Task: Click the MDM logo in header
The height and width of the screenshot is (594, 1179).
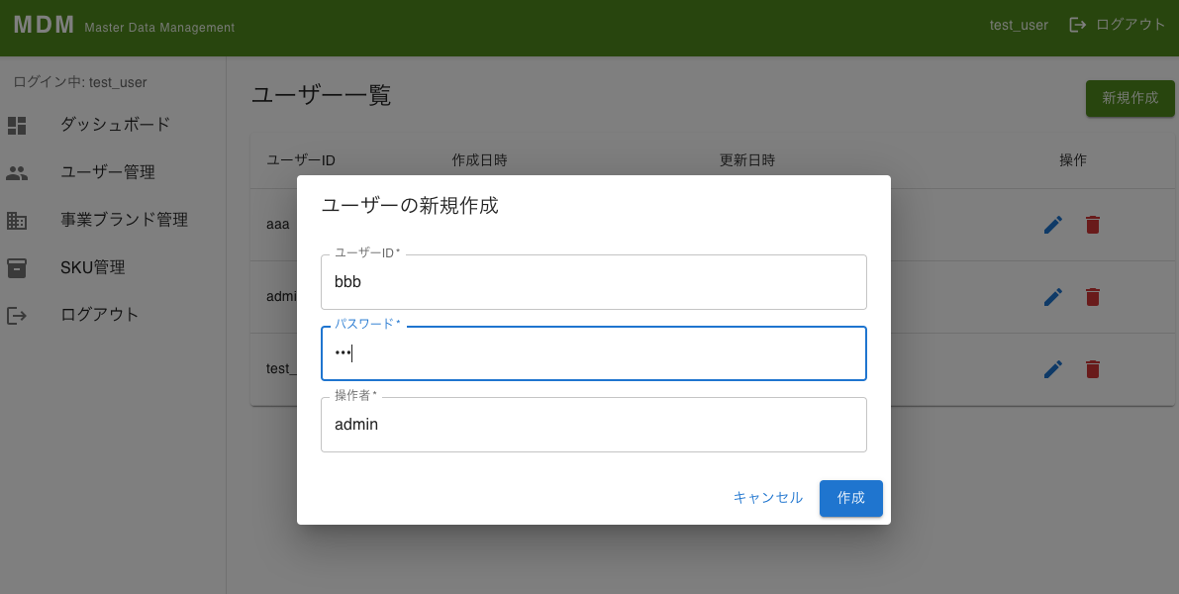Action: point(45,25)
